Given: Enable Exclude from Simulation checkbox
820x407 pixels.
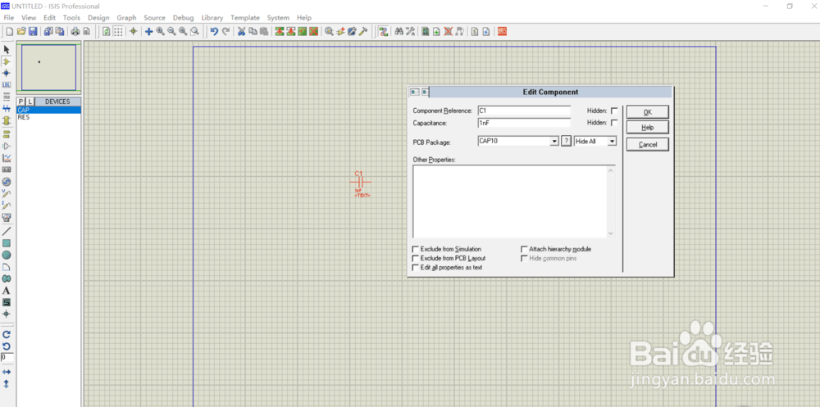Looking at the screenshot, I should click(416, 249).
